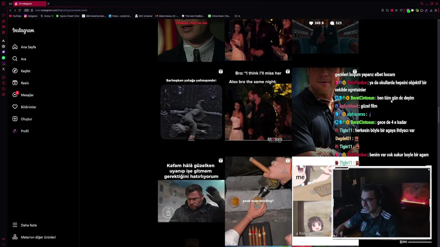
Task: Open Yayıncı Paneli | Kick bookmark
Action: (68, 16)
